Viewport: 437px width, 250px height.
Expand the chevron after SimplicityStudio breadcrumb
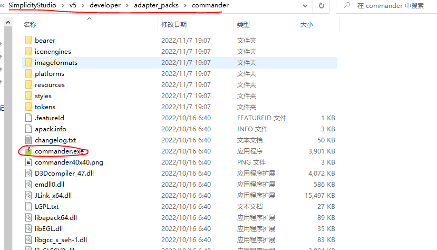pos(63,6)
